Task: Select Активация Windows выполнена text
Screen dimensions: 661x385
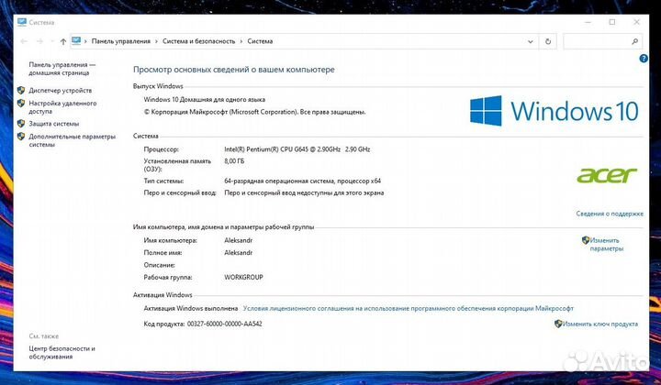Action: [x=191, y=308]
